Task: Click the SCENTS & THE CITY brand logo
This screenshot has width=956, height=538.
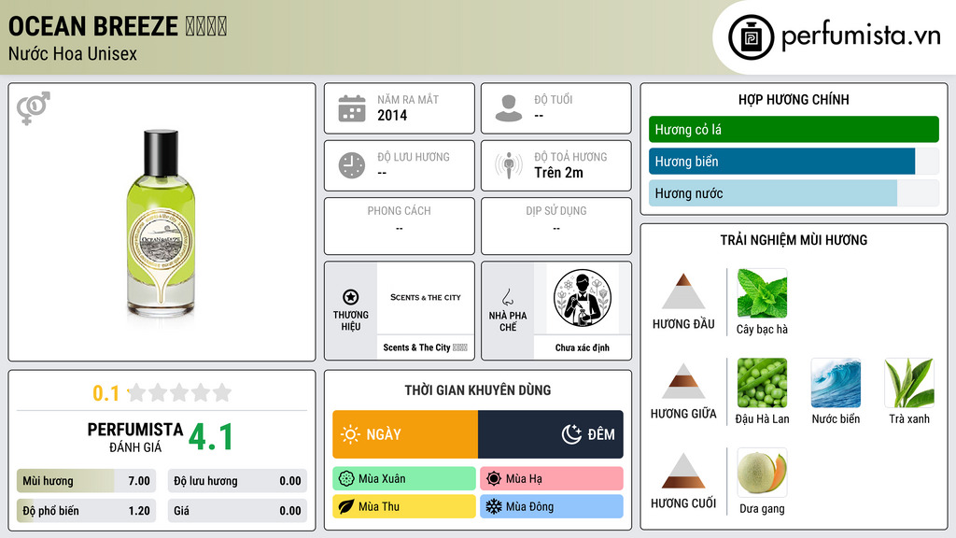Action: click(x=426, y=298)
